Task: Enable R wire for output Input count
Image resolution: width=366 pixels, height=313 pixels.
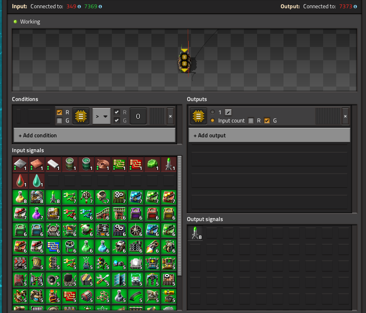Action: pos(251,120)
